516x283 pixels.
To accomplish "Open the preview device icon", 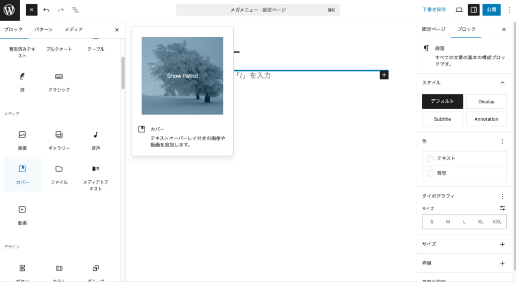I will click(x=459, y=10).
